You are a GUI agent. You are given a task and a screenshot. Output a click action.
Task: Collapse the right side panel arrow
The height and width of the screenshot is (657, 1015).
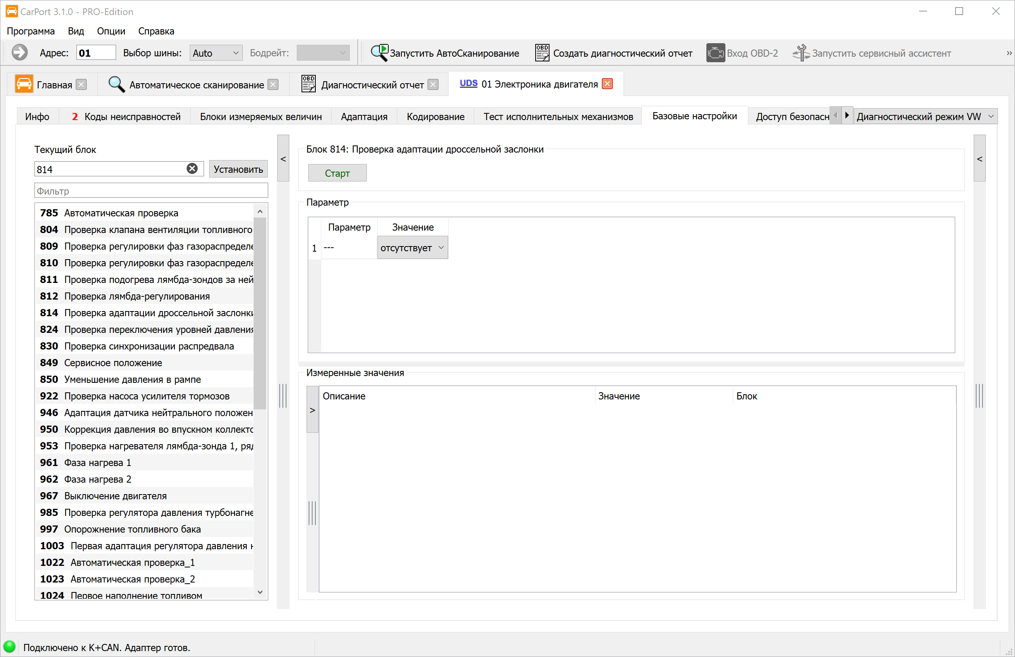pos(979,159)
